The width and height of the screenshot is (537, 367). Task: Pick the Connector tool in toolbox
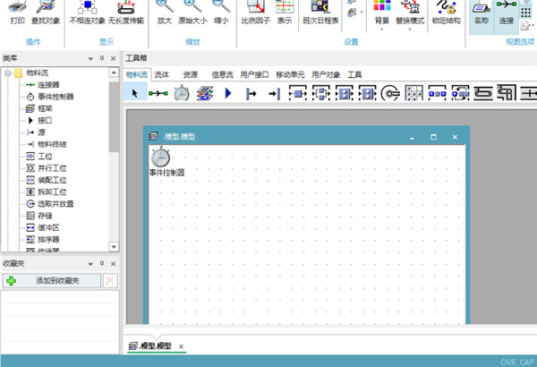click(x=158, y=92)
